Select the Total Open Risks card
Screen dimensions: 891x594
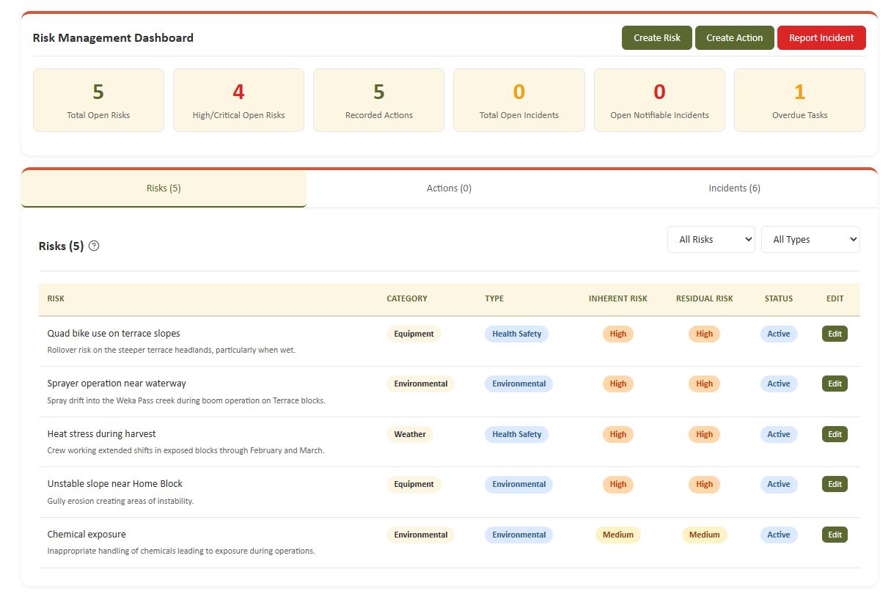[x=98, y=100]
